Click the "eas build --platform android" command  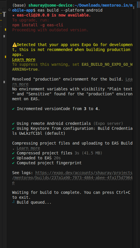coord(70,10)
